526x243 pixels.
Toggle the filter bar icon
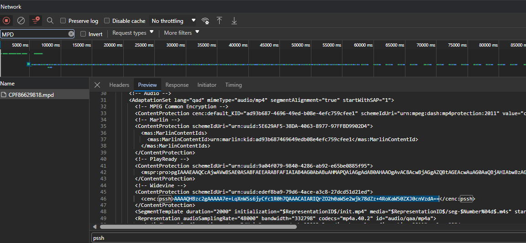click(35, 21)
